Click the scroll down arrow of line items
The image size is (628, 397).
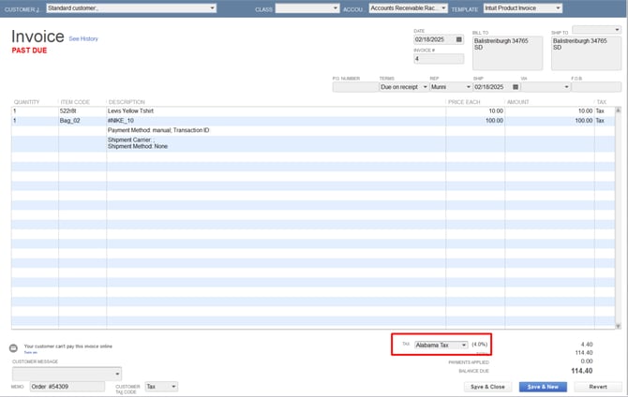(618, 325)
